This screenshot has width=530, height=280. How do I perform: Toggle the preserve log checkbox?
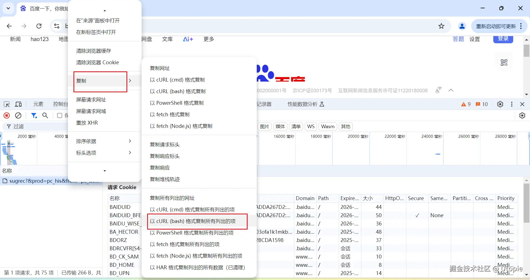[x=59, y=115]
